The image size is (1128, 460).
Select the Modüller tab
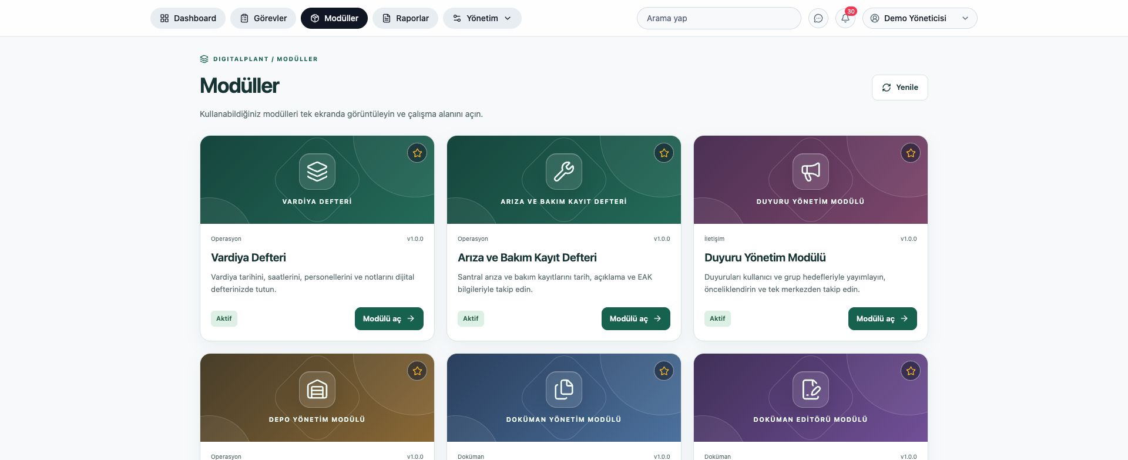[334, 18]
